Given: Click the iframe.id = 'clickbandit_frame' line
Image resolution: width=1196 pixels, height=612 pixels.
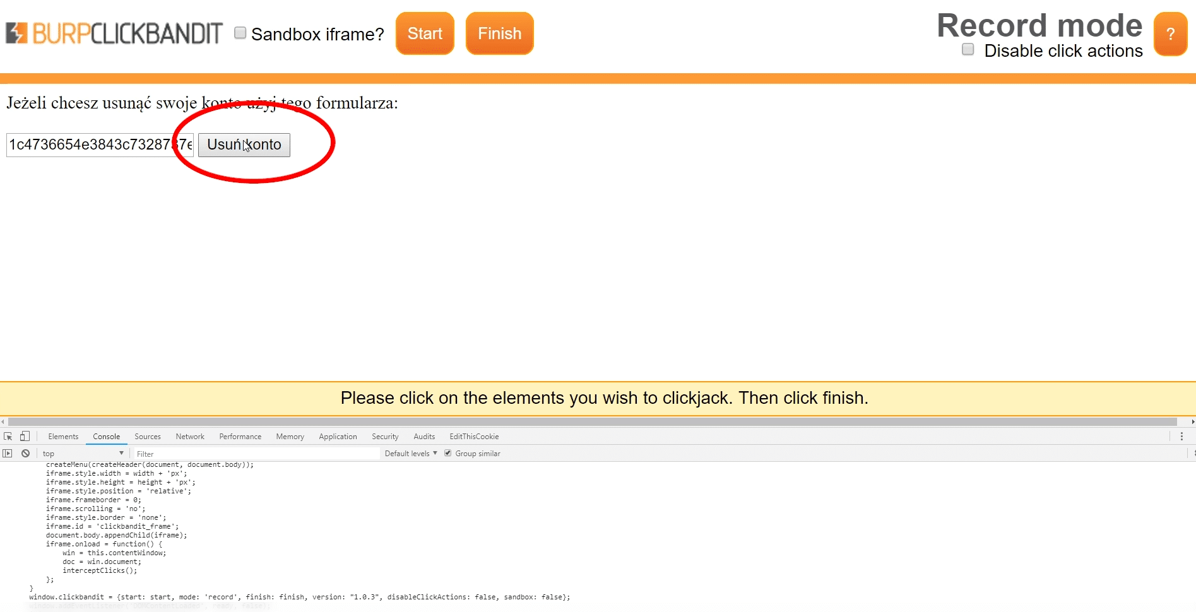Looking at the screenshot, I should click(112, 526).
